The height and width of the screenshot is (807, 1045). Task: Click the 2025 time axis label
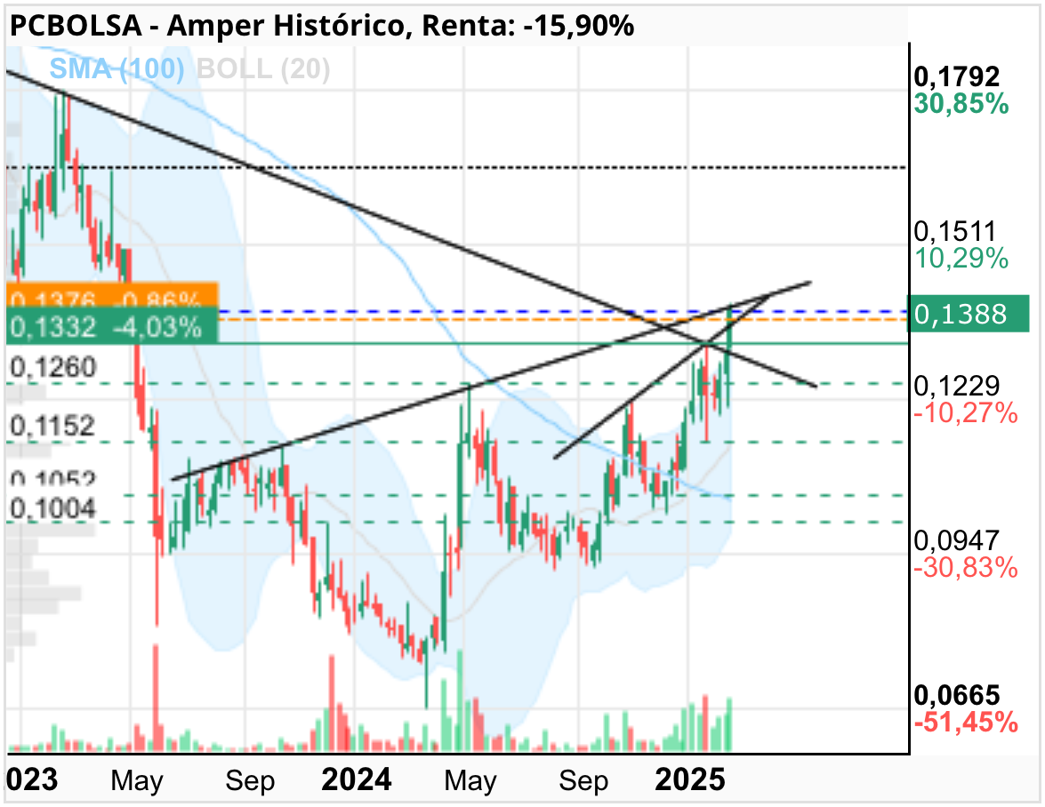click(x=690, y=779)
